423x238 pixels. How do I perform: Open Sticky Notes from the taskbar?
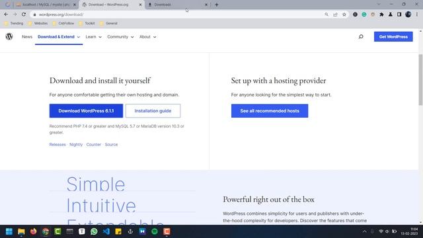pyautogui.click(x=118, y=231)
